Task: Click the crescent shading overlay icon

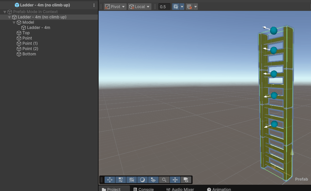Action: (142, 180)
